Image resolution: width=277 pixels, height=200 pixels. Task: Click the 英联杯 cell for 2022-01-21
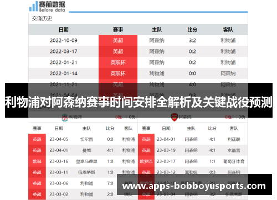(x=118, y=62)
